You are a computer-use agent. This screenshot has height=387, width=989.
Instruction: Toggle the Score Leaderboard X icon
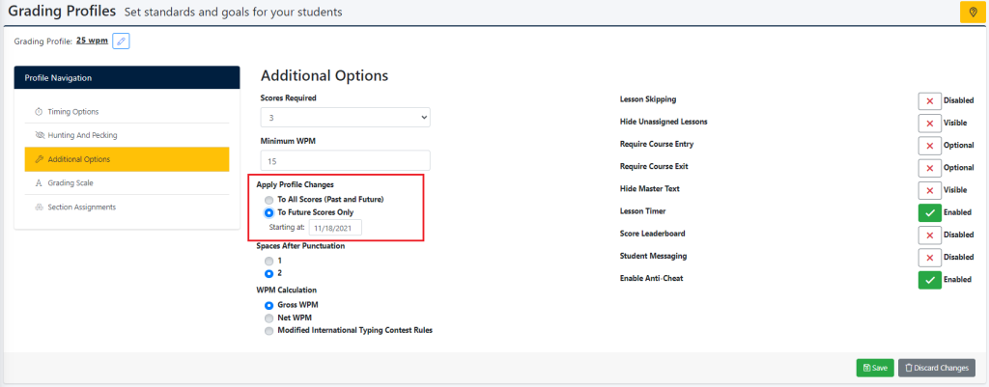[x=929, y=235]
